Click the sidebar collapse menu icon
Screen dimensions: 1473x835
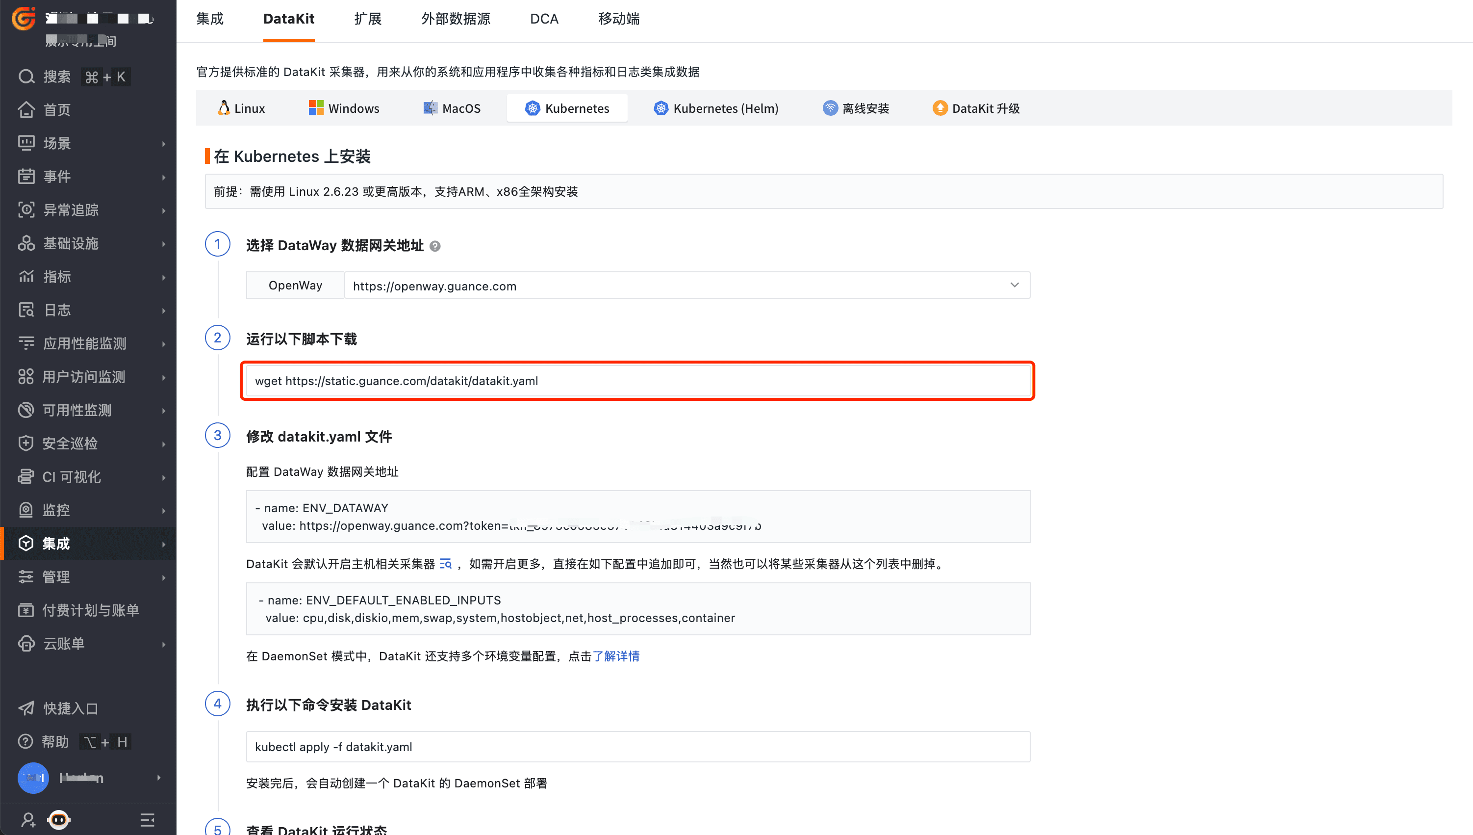[x=147, y=819]
